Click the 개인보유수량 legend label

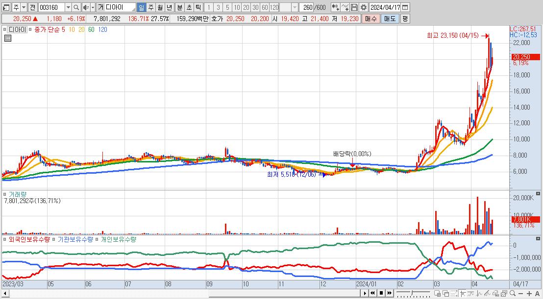coord(119,239)
